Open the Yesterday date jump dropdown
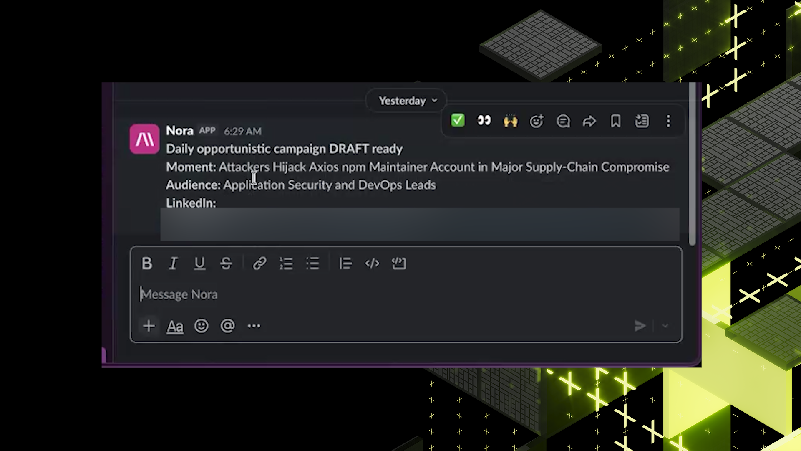Image resolution: width=801 pixels, height=451 pixels. pyautogui.click(x=406, y=101)
